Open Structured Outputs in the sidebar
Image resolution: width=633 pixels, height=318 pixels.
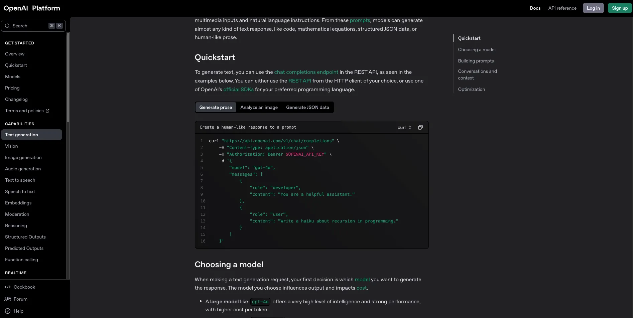click(25, 237)
